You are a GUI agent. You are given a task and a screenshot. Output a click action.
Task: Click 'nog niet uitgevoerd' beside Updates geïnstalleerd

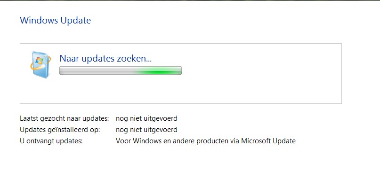146,130
